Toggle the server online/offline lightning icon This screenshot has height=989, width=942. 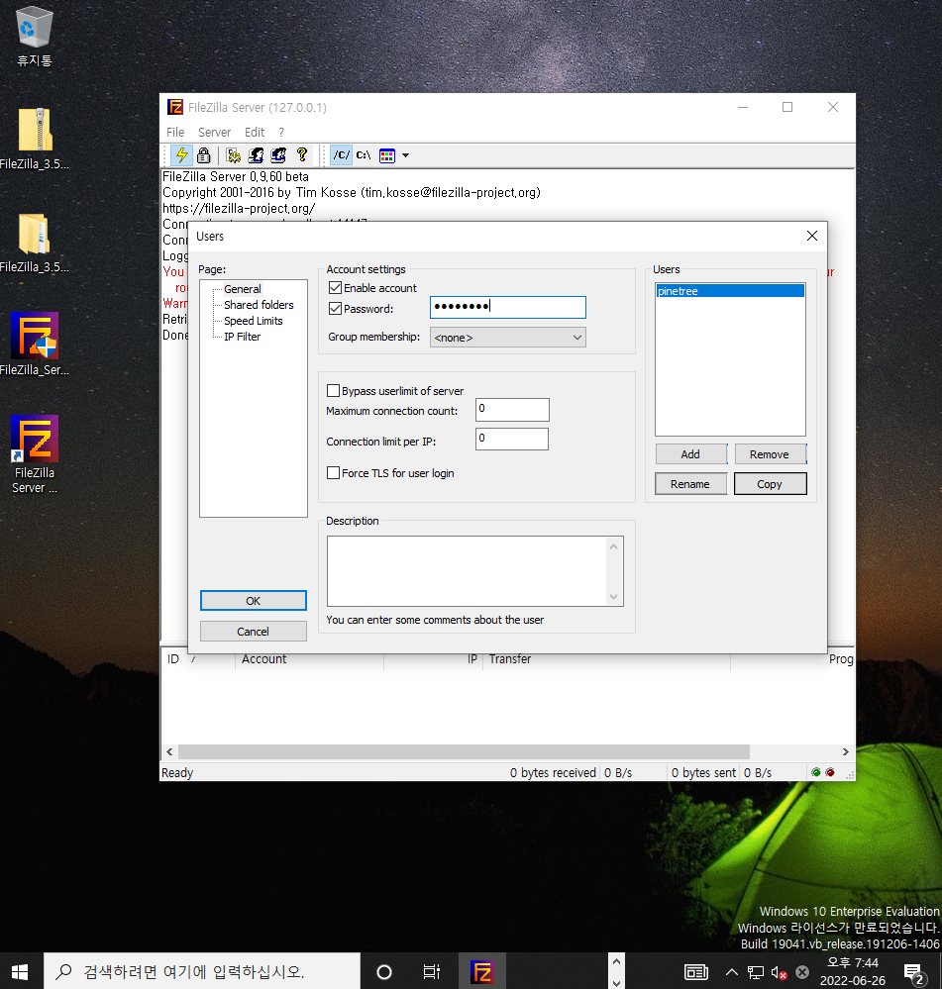click(181, 155)
